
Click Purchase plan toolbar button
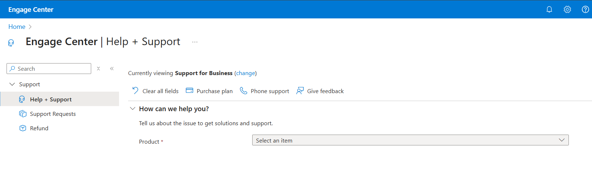(x=209, y=91)
